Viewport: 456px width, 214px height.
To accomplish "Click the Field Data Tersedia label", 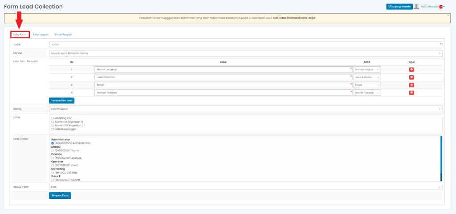I will pyautogui.click(x=25, y=61).
